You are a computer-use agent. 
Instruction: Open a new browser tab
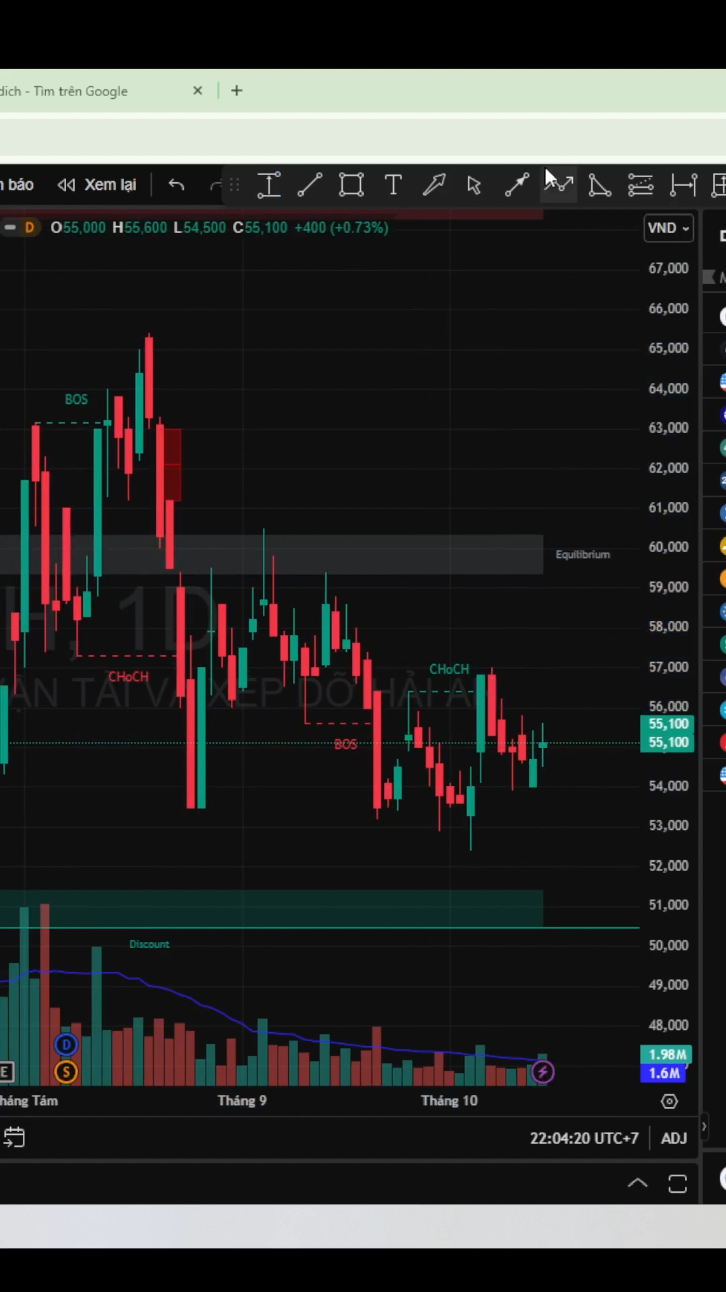click(x=236, y=91)
